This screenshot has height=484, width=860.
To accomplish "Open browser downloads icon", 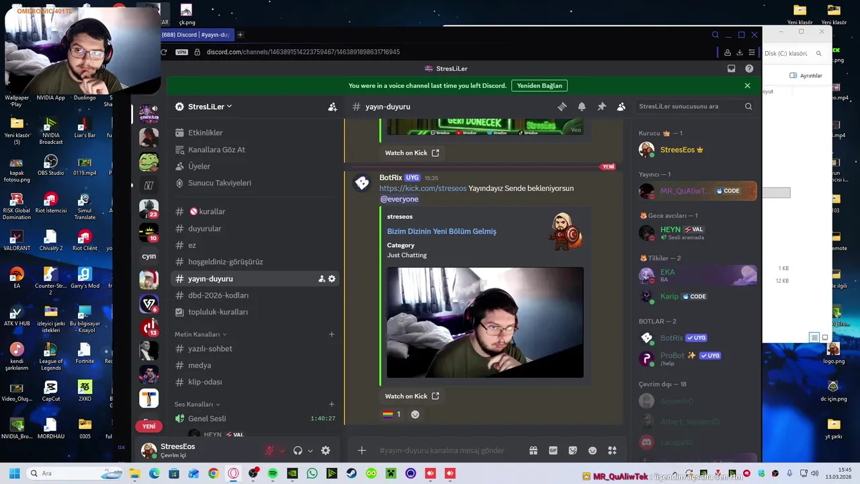I will coord(740,52).
